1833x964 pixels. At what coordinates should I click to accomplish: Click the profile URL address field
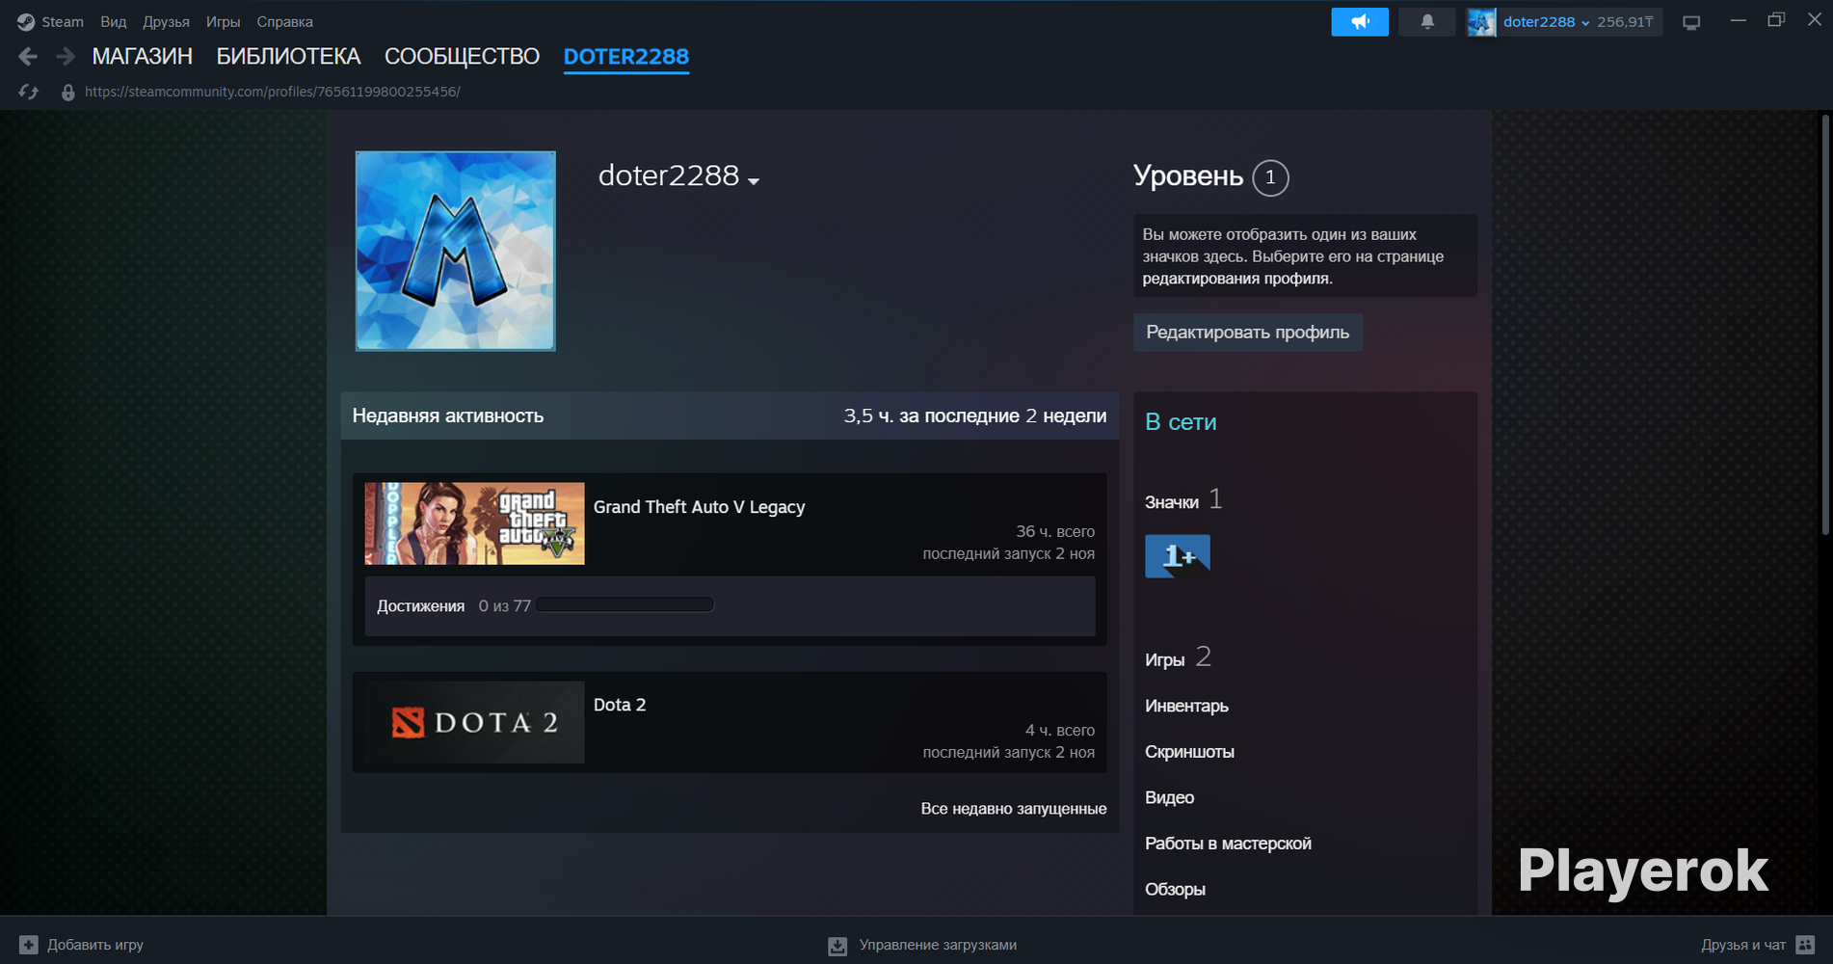(273, 92)
